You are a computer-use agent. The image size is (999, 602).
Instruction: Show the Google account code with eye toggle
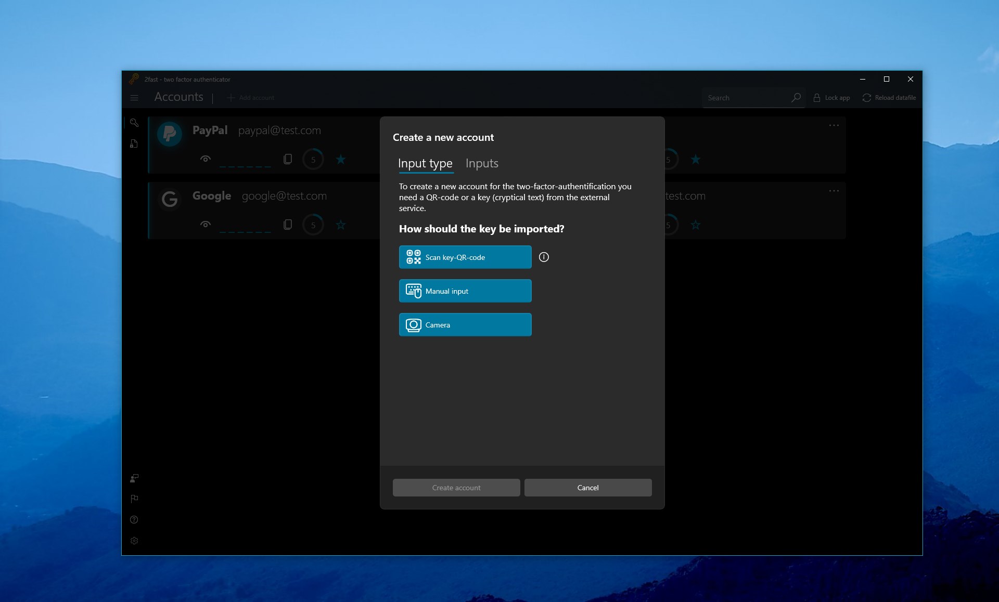[x=205, y=225]
